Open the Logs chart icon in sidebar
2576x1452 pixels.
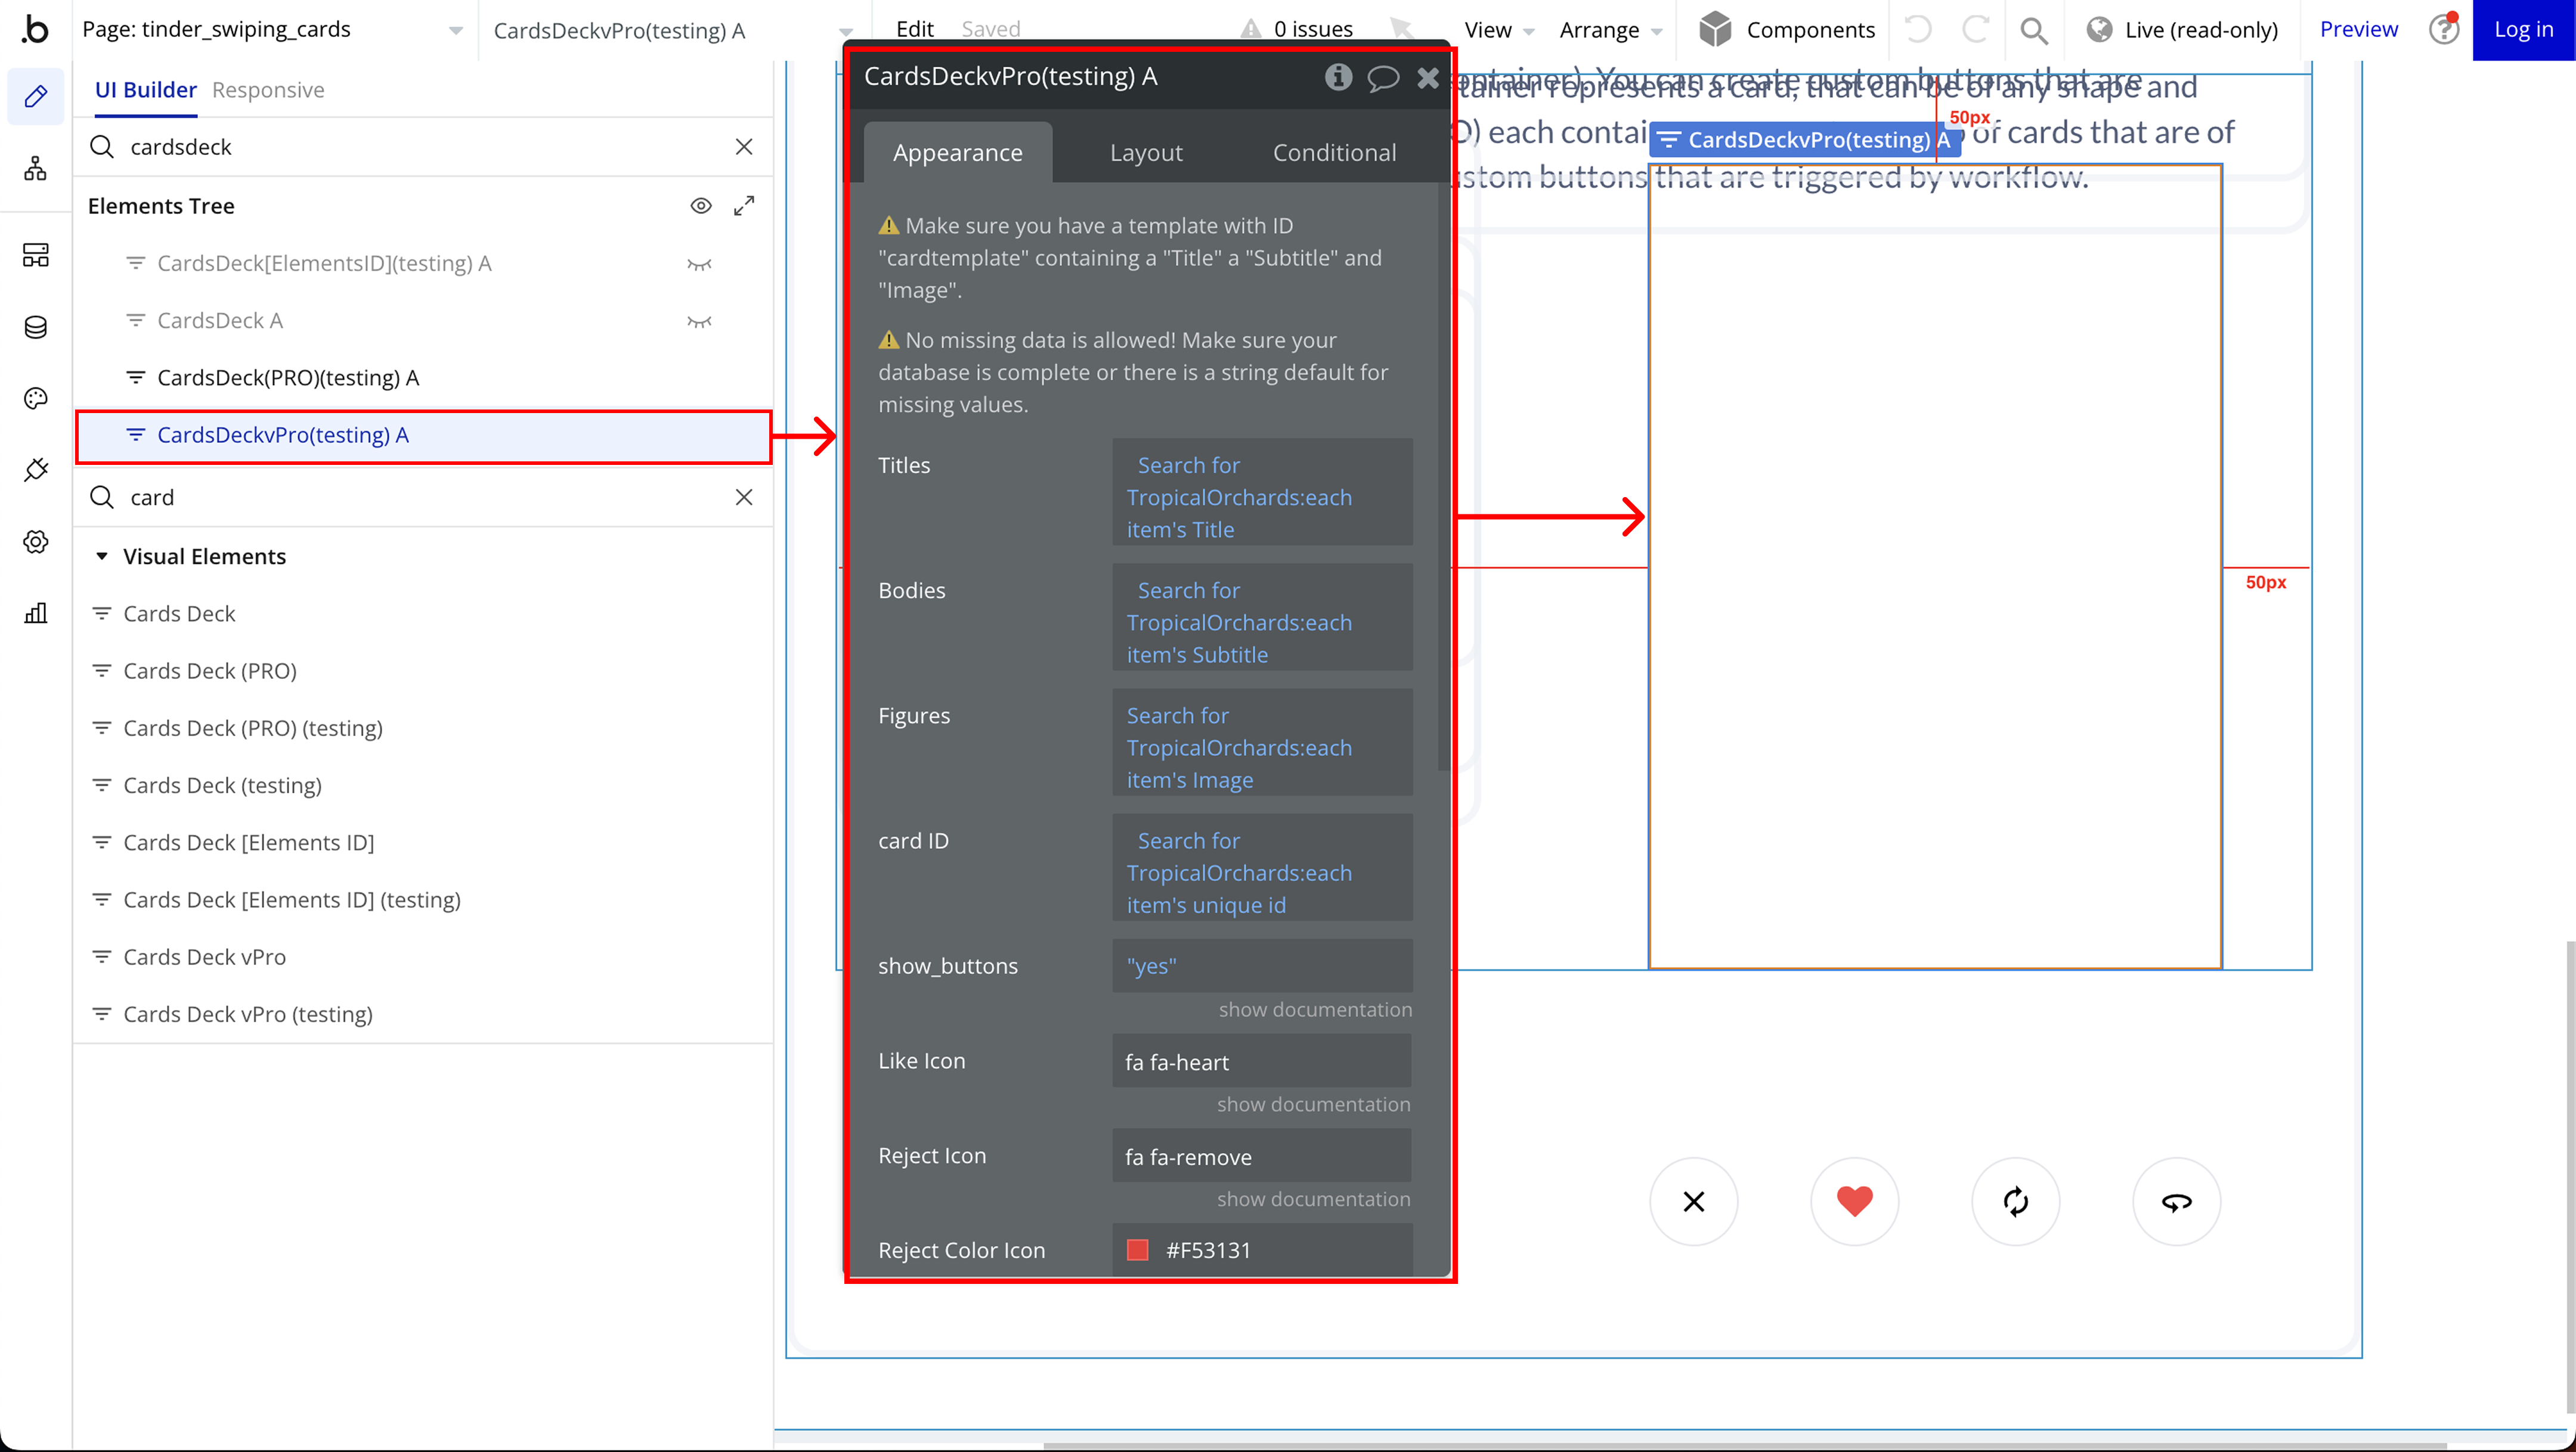point(36,613)
